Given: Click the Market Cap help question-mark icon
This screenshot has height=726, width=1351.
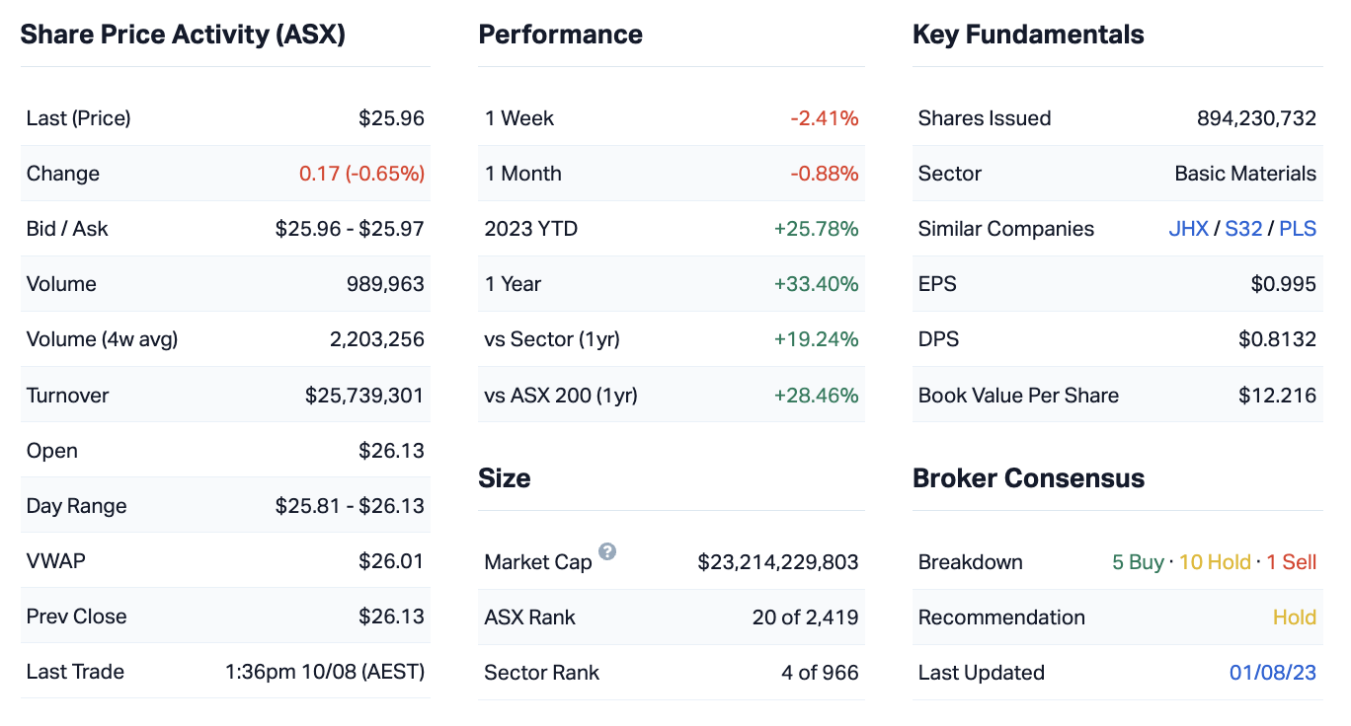Looking at the screenshot, I should 607,551.
